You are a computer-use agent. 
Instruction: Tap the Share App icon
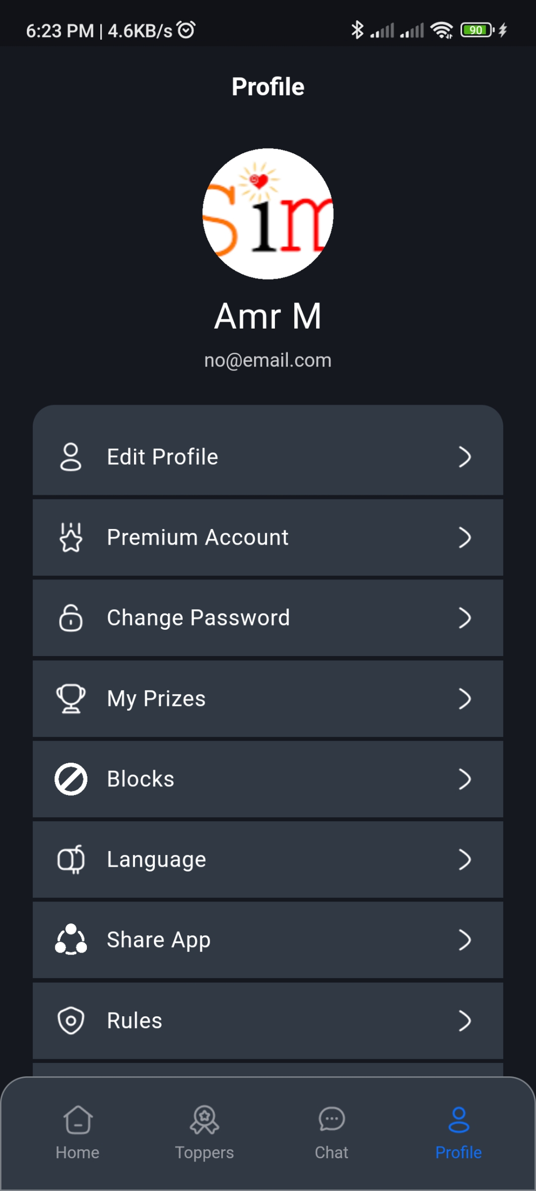pos(71,940)
